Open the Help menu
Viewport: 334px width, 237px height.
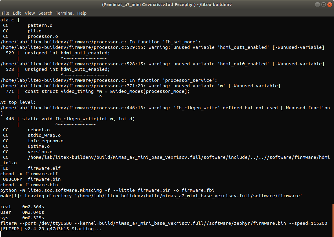82,13
